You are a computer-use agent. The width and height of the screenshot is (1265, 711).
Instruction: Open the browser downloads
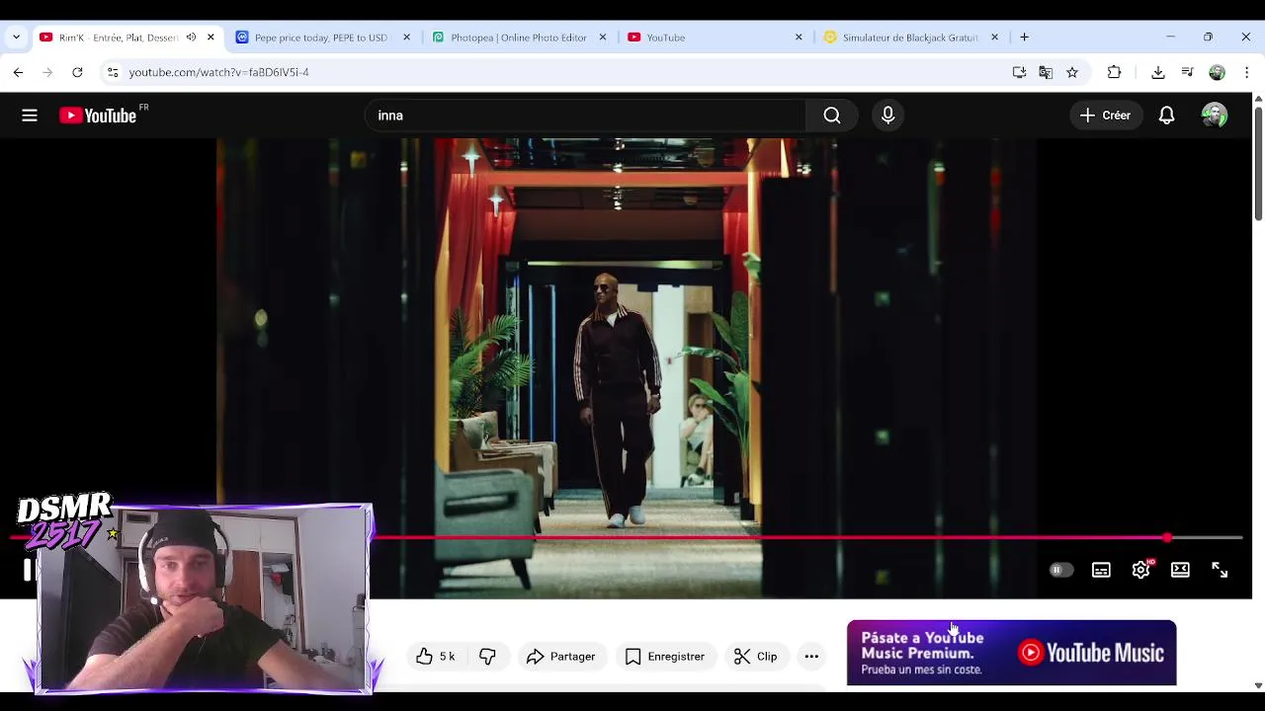tap(1158, 72)
